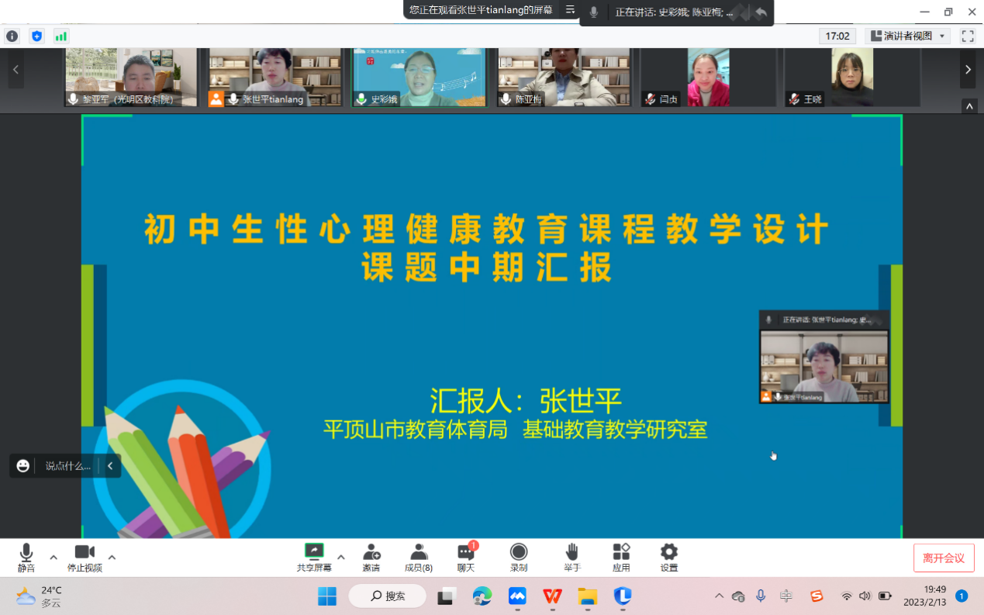Click the 邀请 invite icon
The image size is (984, 615).
click(x=371, y=557)
